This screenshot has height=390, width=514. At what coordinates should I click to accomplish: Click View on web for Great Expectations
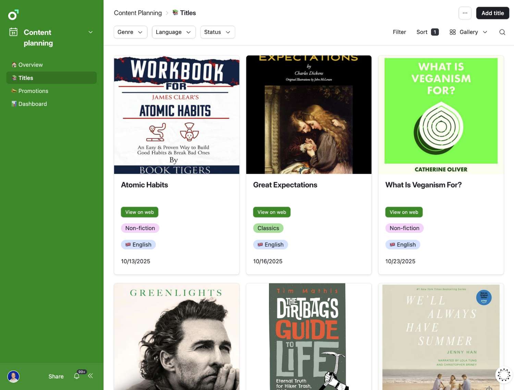272,212
